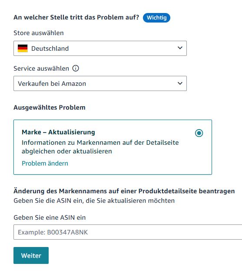Click the blue Wichtig badge

pyautogui.click(x=156, y=18)
